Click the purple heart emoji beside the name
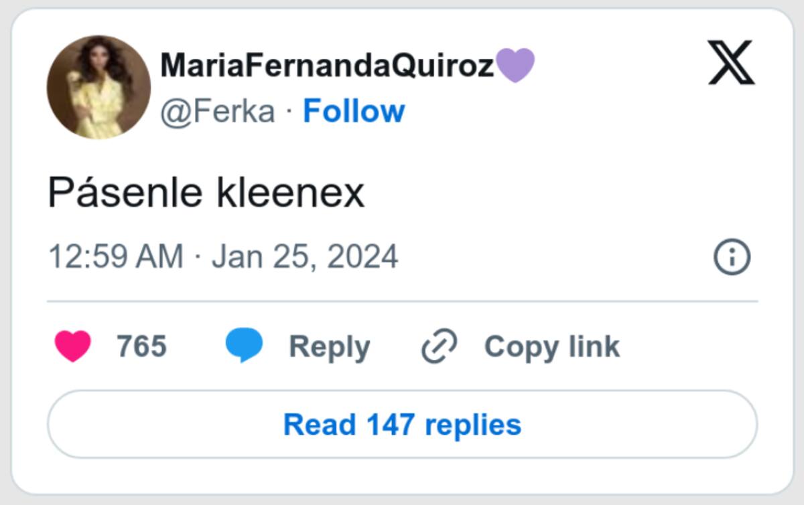This screenshot has height=505, width=804. click(516, 66)
